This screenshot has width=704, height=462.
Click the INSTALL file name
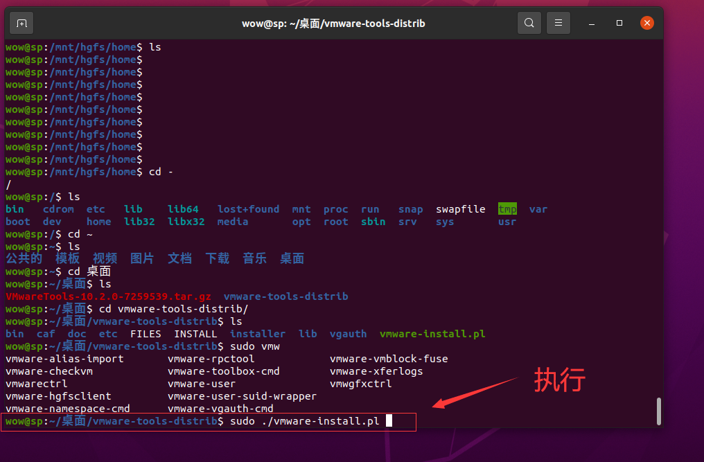[x=195, y=334]
